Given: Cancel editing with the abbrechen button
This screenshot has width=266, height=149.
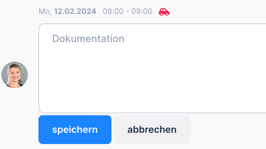Looking at the screenshot, I should (152, 129).
